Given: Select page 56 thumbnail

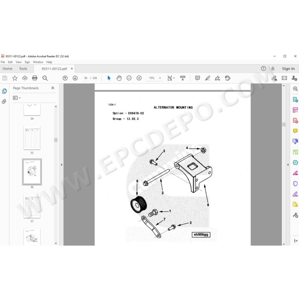Looking at the screenshot, I should [x=32, y=172].
